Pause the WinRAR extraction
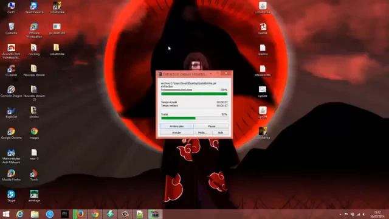This screenshot has height=219, width=389. click(x=212, y=127)
